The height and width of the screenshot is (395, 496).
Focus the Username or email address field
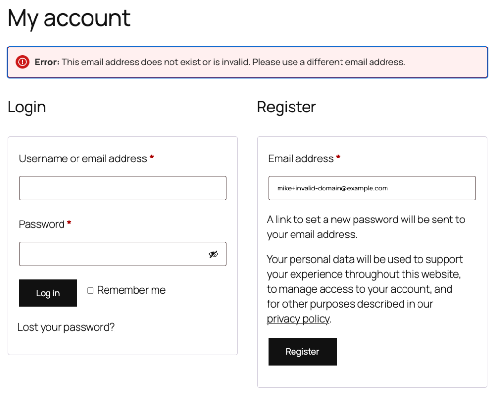pos(123,188)
